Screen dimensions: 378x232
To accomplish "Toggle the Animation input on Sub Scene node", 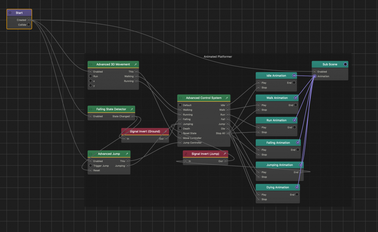I will click(x=314, y=76).
